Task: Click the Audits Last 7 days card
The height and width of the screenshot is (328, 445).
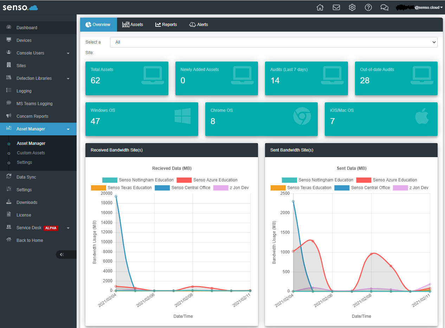Action: (307, 78)
